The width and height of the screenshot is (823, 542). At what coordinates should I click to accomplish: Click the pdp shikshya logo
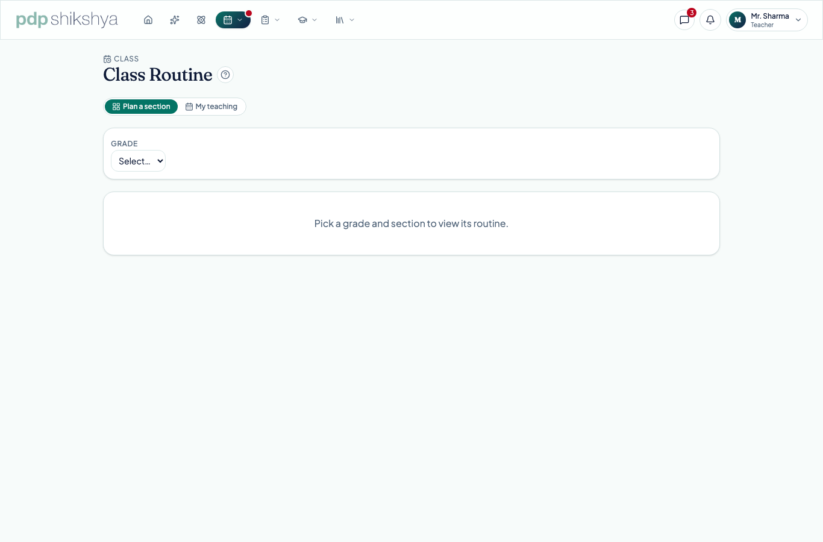point(67,19)
